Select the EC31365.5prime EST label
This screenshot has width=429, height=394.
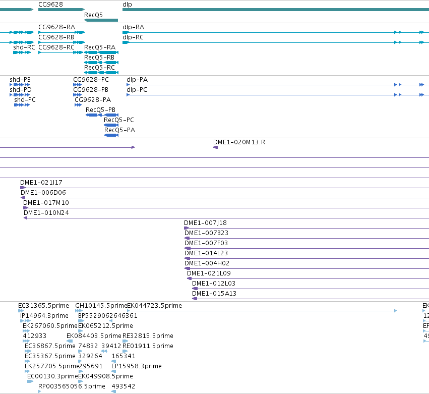coord(43,306)
